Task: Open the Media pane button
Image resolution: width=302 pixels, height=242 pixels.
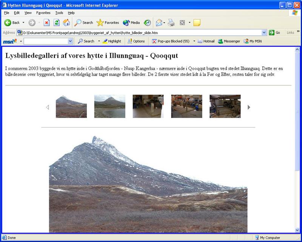Action: point(131,23)
